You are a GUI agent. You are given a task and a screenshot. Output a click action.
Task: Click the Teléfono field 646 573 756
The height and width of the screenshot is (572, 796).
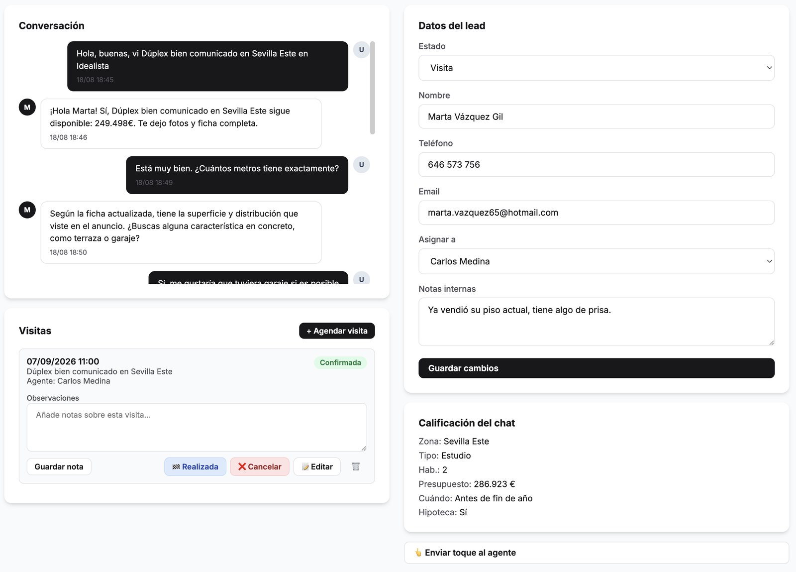(x=597, y=165)
